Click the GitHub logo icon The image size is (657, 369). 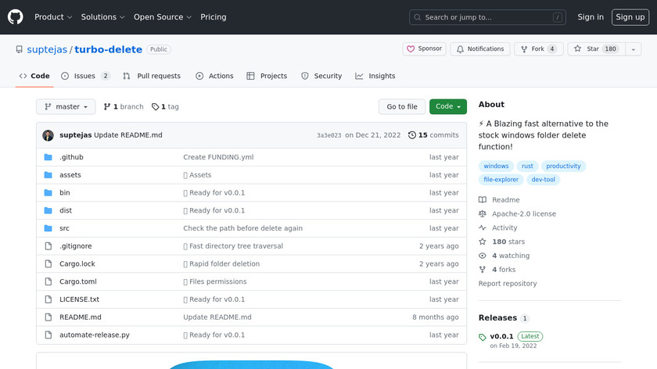(16, 16)
